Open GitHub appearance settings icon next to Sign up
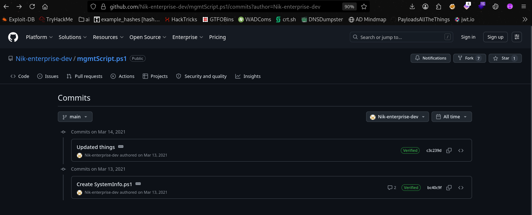 [517, 37]
